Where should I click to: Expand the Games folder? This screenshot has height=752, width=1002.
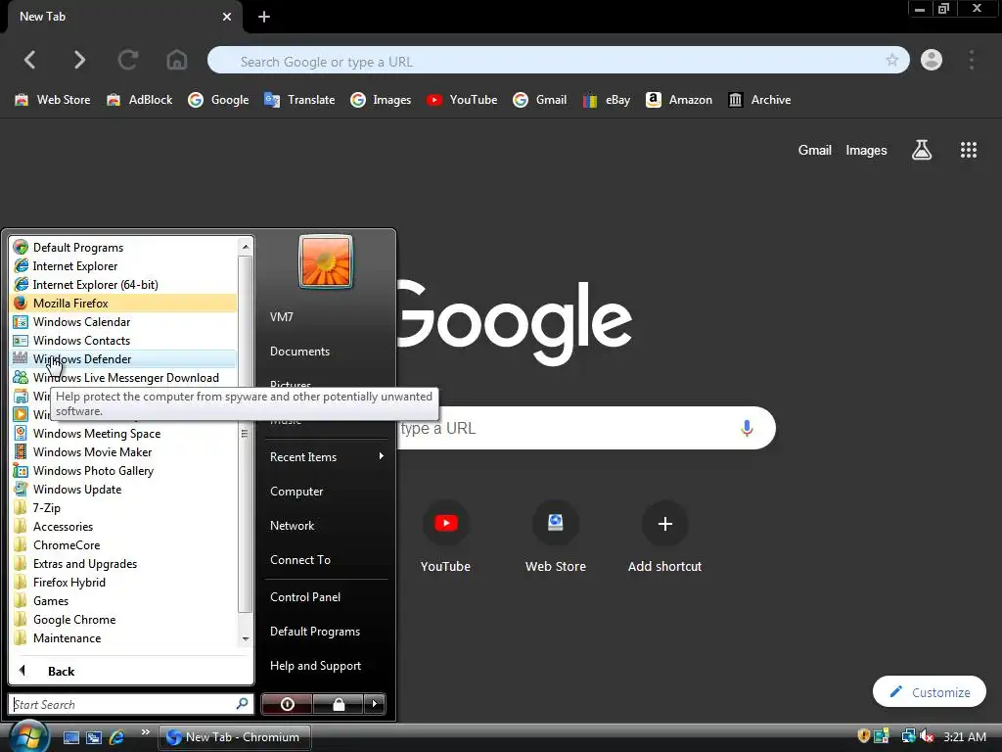click(x=124, y=600)
